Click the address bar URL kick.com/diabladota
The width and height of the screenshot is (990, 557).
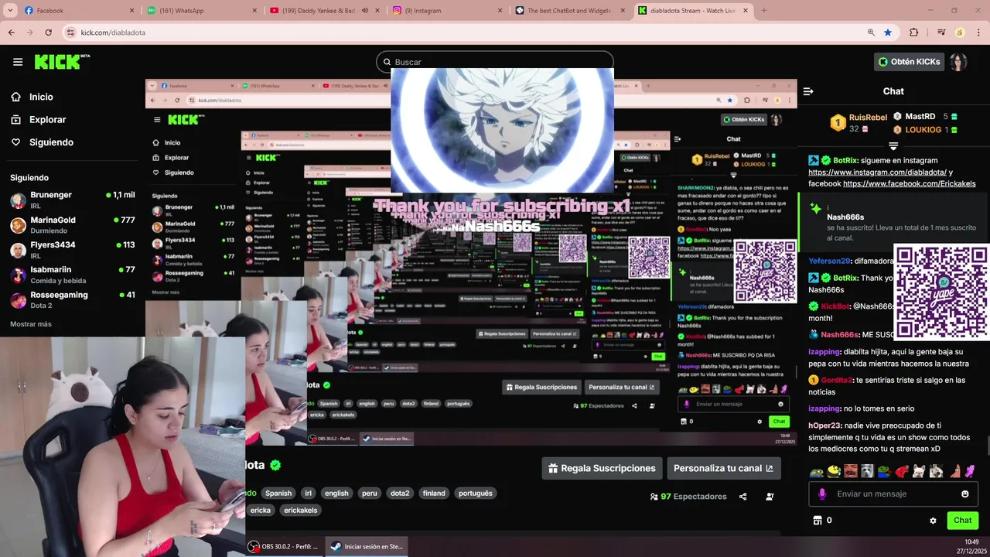pos(113,32)
